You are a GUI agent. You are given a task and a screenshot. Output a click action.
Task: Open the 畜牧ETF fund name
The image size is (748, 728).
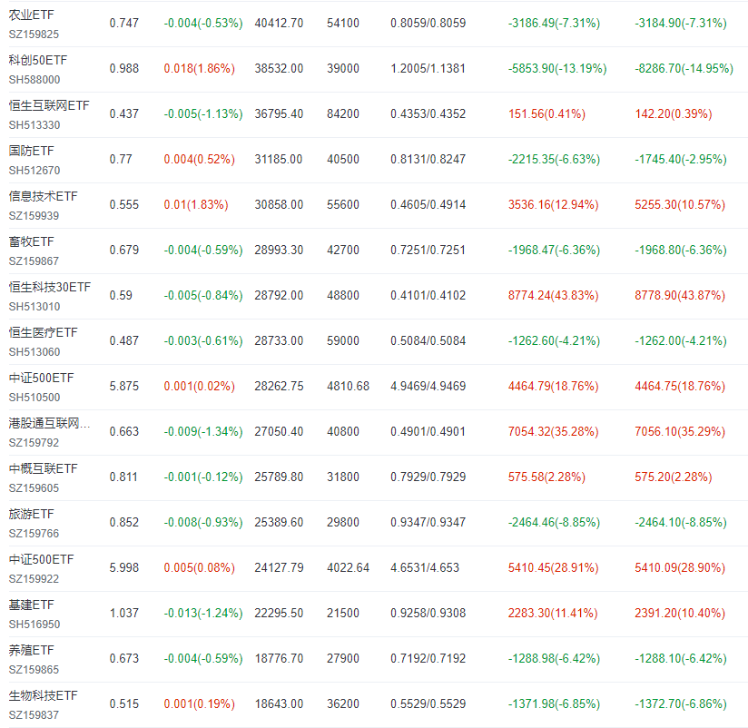pos(32,241)
